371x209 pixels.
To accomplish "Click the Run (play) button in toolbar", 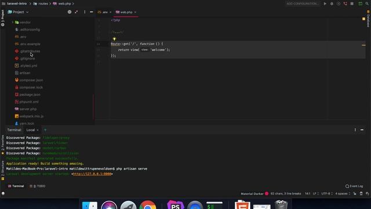I will (x=325, y=3).
